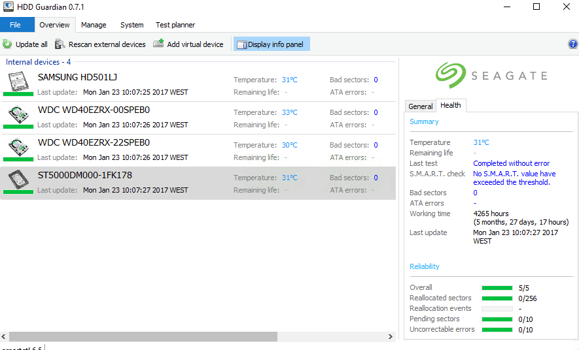Switch to the General info tab
The image size is (579, 350).
pyautogui.click(x=420, y=106)
